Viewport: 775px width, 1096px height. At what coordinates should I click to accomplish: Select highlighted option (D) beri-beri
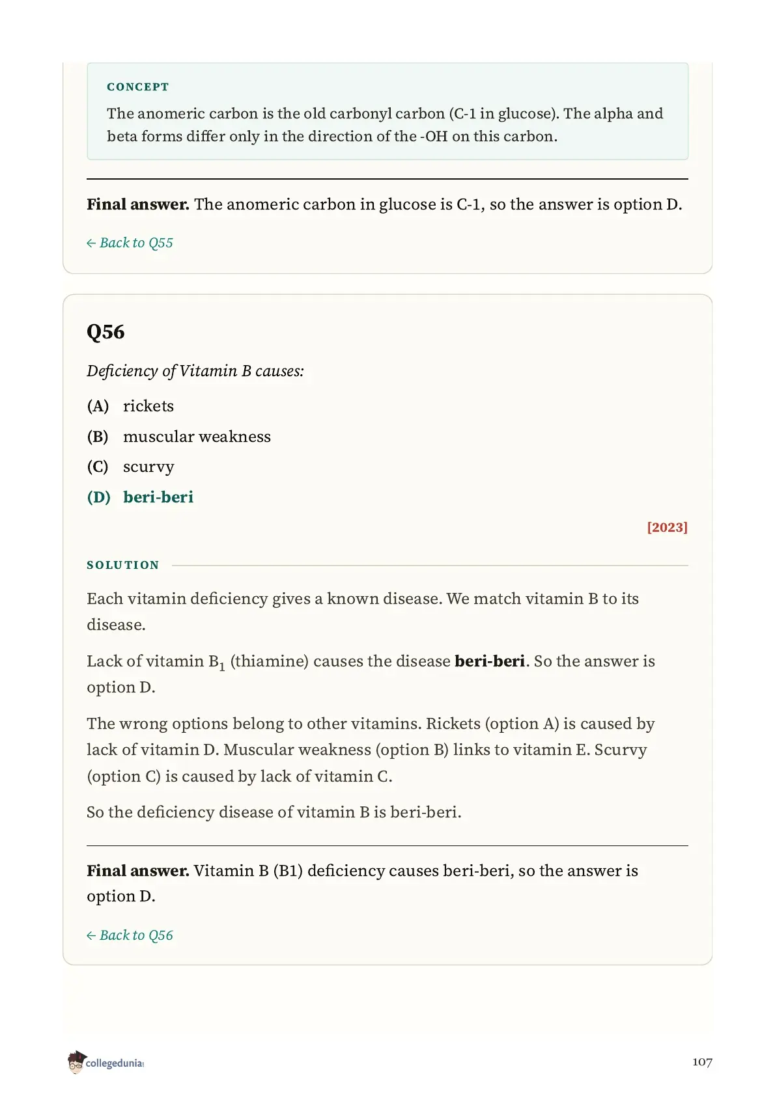click(140, 497)
